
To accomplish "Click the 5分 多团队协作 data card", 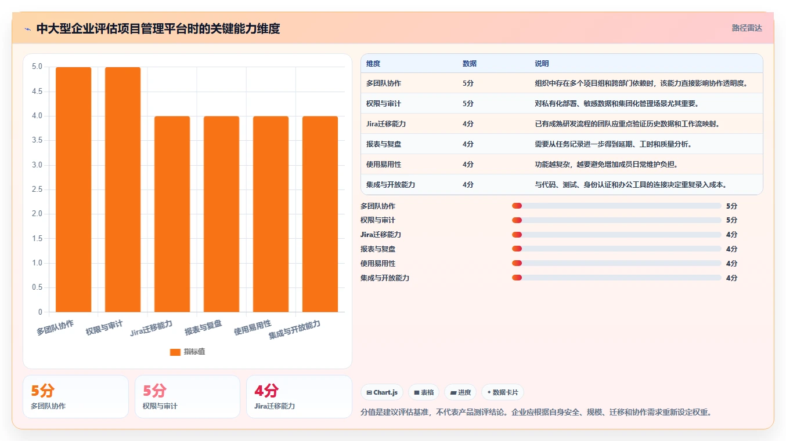I will coord(75,396).
